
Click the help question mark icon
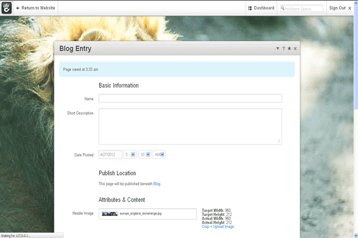tap(283, 48)
